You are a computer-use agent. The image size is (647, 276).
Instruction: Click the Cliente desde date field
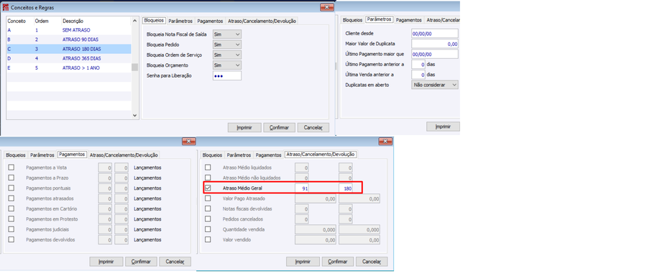click(x=434, y=34)
